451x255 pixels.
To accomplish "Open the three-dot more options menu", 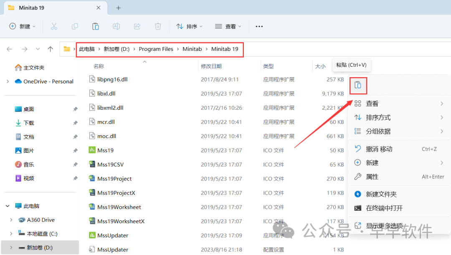I will pos(259,26).
